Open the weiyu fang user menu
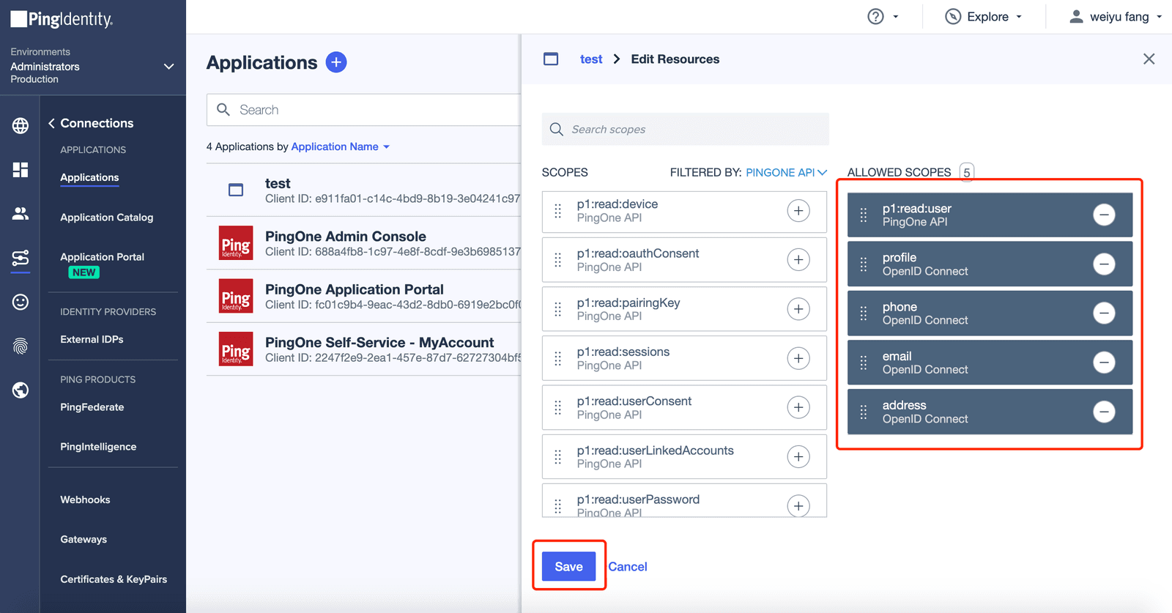This screenshot has height=613, width=1172. point(1116,17)
